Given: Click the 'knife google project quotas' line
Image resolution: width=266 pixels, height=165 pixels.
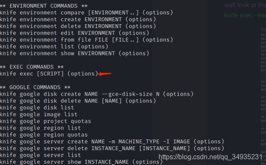Looking at the screenshot, I should pos(46,121).
